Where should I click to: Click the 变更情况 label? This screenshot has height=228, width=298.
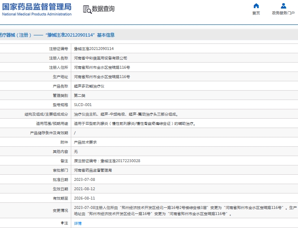coord(60,211)
